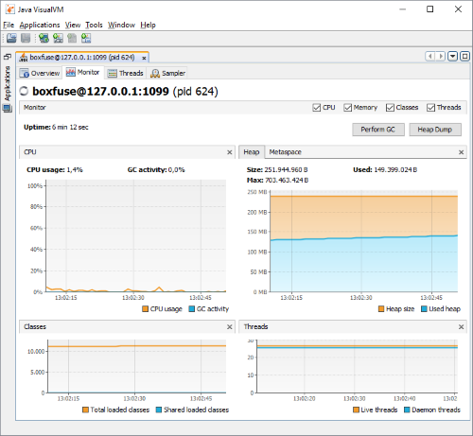Image resolution: width=473 pixels, height=436 pixels.
Task: Switch to the Overview tab
Action: (x=40, y=73)
